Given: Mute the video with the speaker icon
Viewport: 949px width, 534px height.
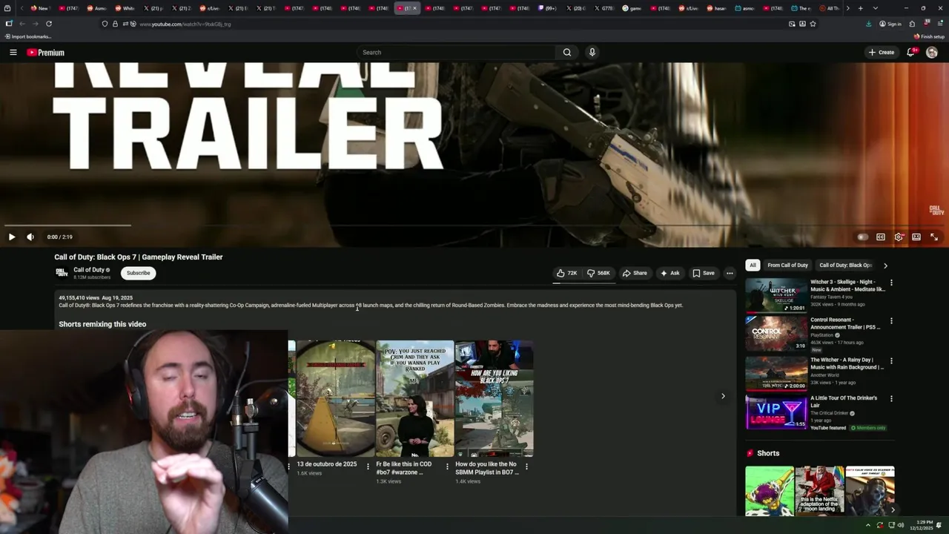Looking at the screenshot, I should tap(30, 237).
